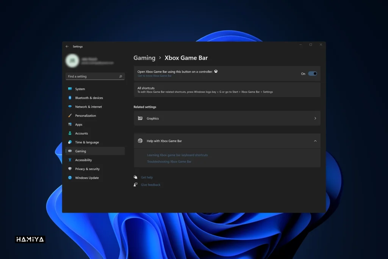The width and height of the screenshot is (388, 259).
Task: Click the Related settings heading
Action: (145, 107)
